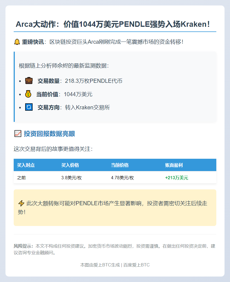
Task: Click the bold 重磅快讯 label
Action: coord(33,42)
